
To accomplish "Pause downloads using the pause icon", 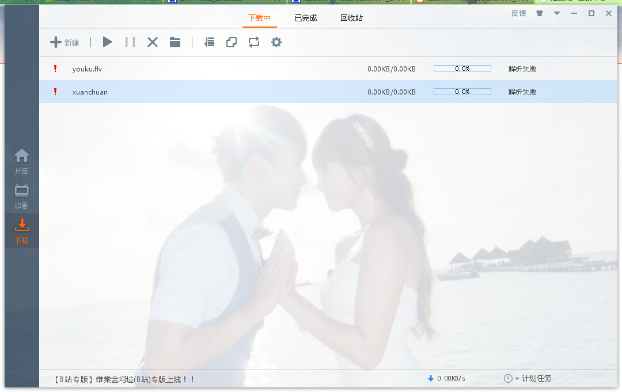I will point(130,42).
